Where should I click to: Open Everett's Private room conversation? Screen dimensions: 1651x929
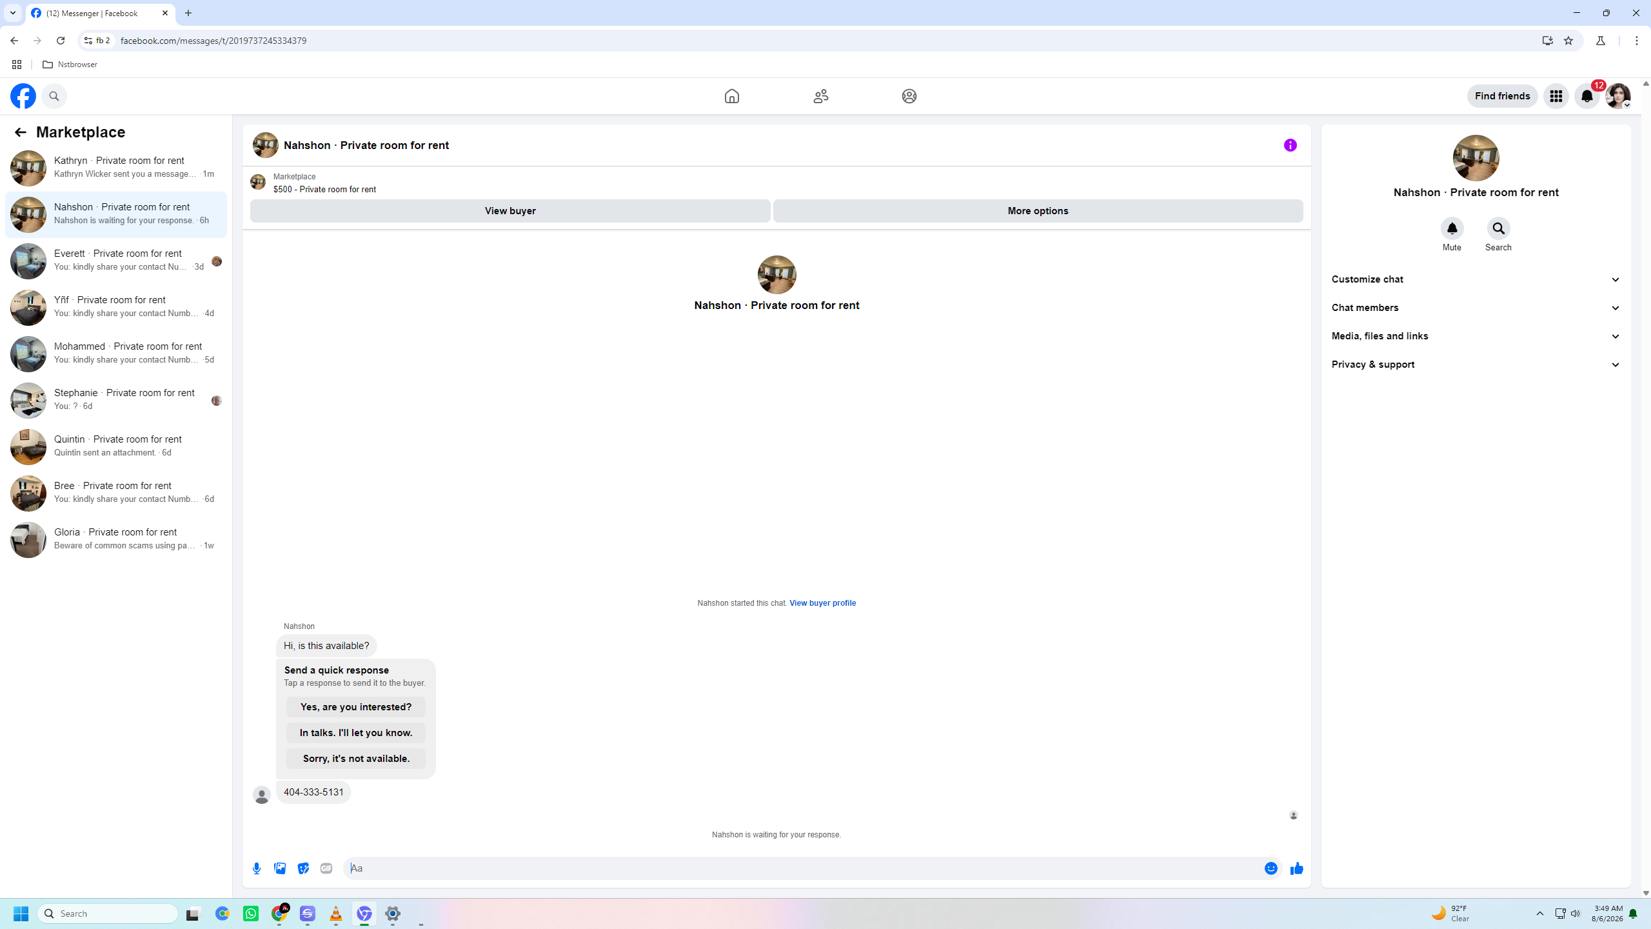pos(116,261)
